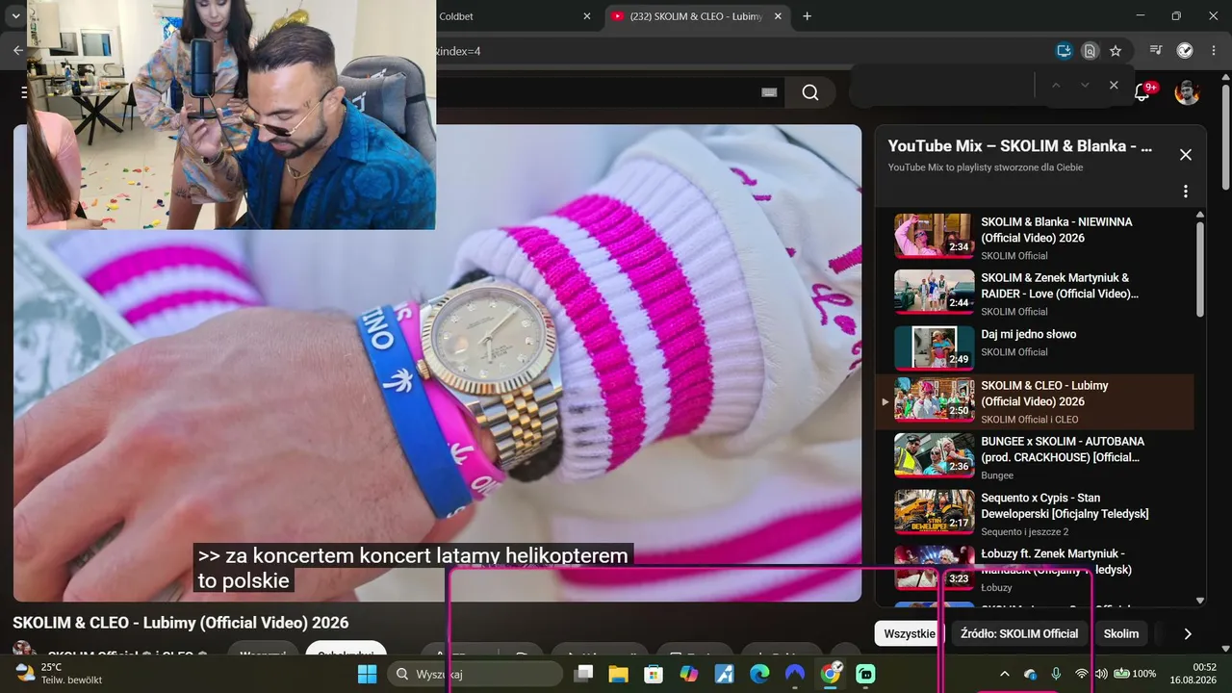Image resolution: width=1232 pixels, height=693 pixels.
Task: Open the Chrome three-dot menu
Action: click(1214, 51)
